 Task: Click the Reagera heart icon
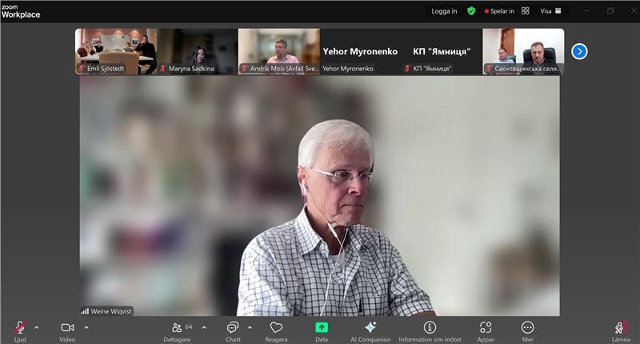click(276, 328)
